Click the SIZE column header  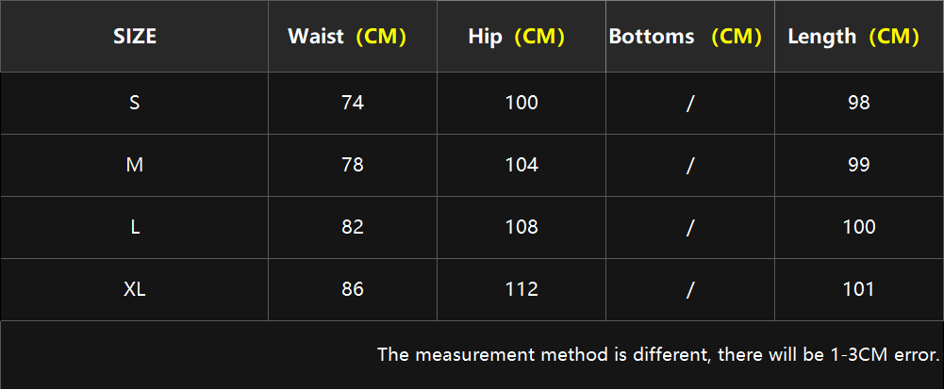135,37
